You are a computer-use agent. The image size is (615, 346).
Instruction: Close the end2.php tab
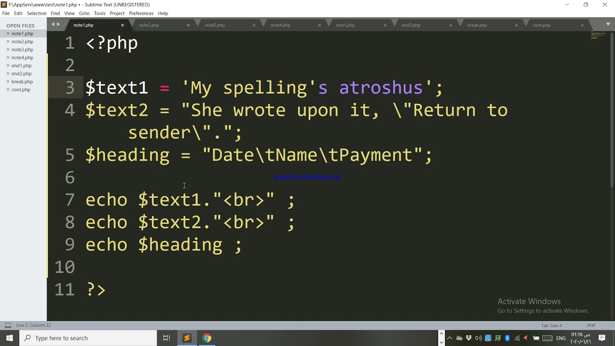[451, 25]
